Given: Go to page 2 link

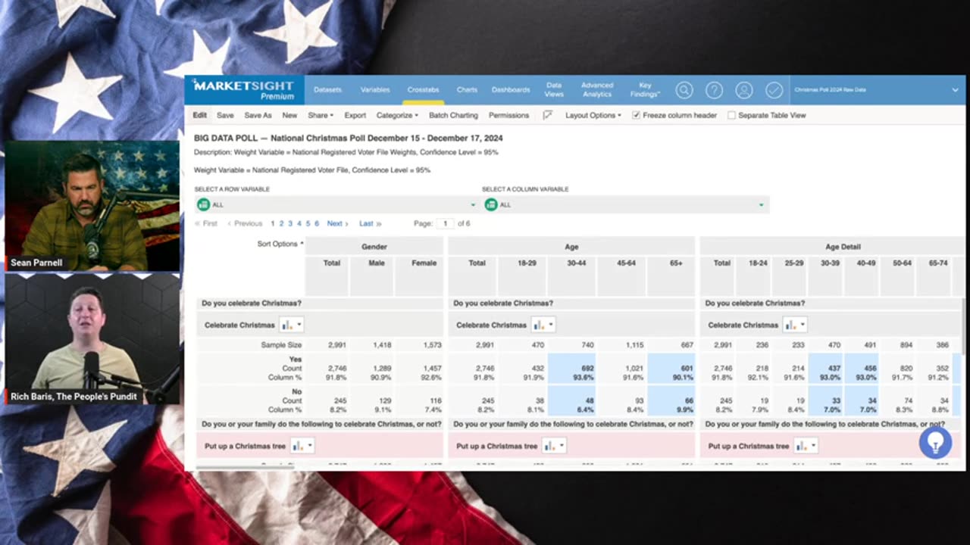Looking at the screenshot, I should click(281, 224).
